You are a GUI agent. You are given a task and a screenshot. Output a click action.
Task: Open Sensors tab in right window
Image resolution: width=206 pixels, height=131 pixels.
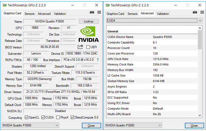point(132,14)
